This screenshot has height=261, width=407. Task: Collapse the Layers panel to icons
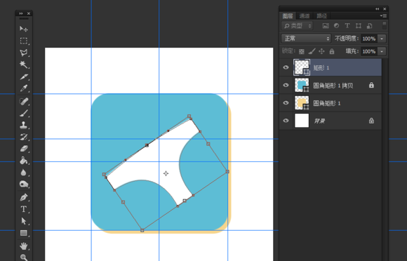pos(377,9)
